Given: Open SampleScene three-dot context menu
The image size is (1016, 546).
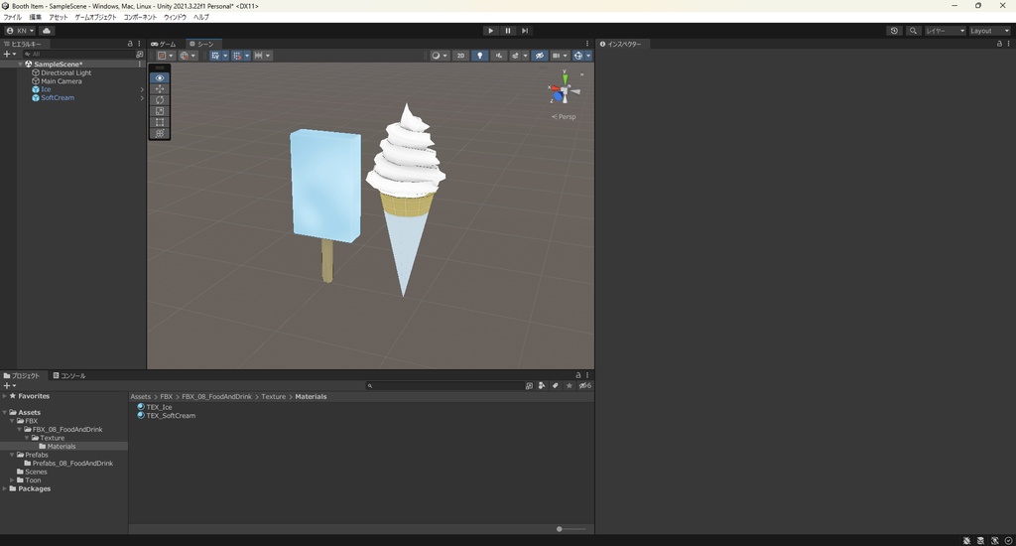Looking at the screenshot, I should tap(139, 65).
